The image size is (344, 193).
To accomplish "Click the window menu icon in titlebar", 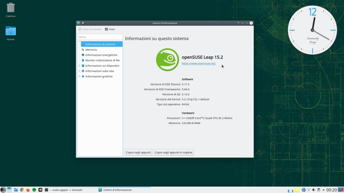I will [79, 23].
